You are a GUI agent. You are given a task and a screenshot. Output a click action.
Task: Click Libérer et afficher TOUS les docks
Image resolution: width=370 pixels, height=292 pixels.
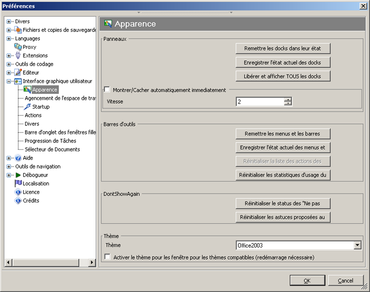283,76
